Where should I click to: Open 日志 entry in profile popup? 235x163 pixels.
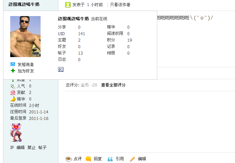coord(62,59)
